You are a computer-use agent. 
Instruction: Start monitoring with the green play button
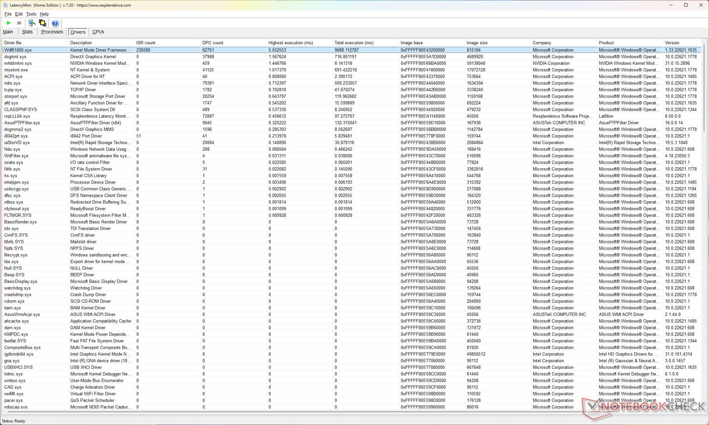coord(8,23)
